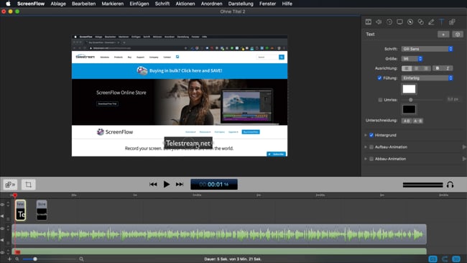Screen dimensions: 467x263
Task: Click the add text box plus button
Action: [443, 34]
